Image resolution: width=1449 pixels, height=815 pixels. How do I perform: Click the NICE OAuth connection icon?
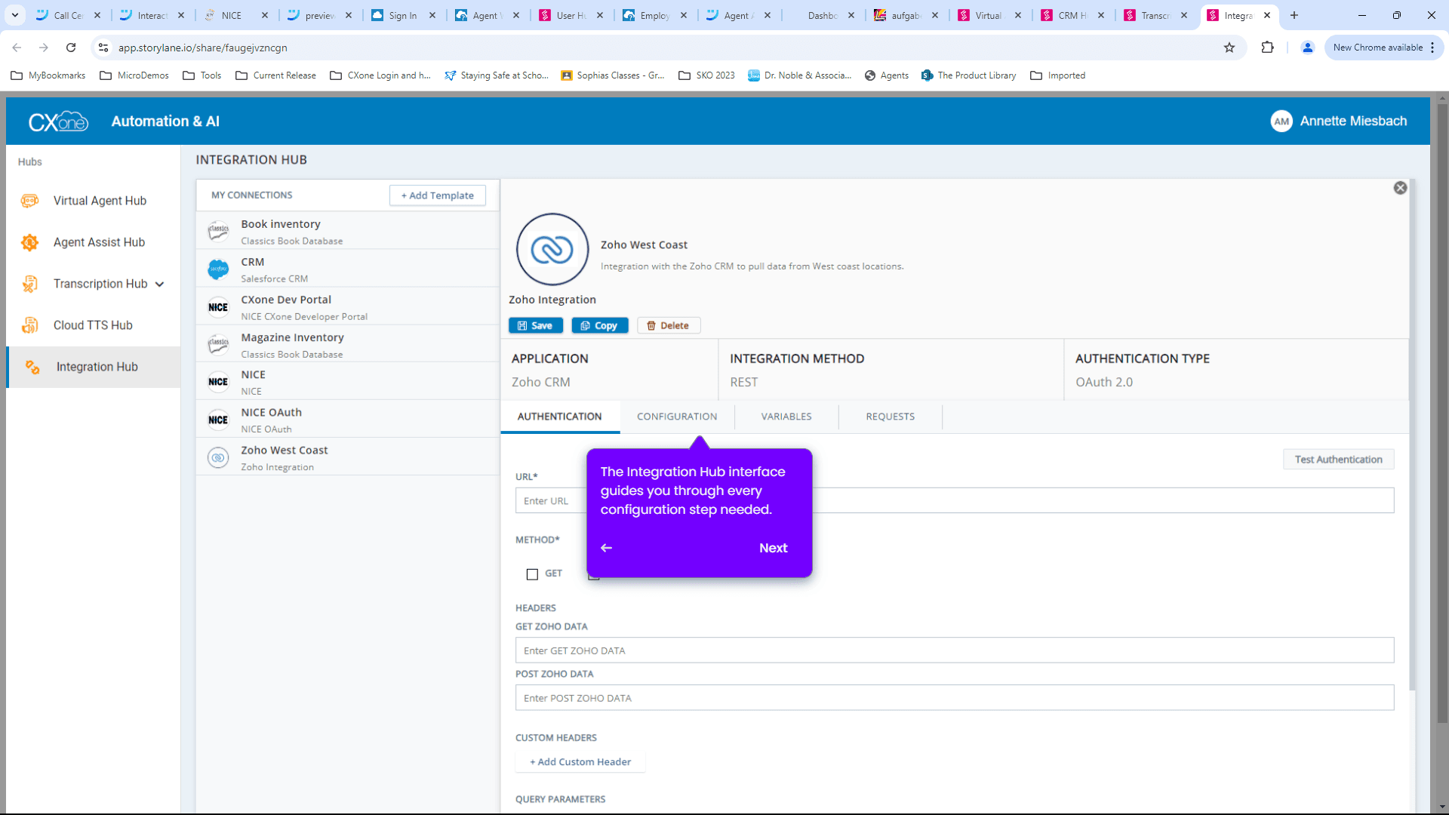218,420
